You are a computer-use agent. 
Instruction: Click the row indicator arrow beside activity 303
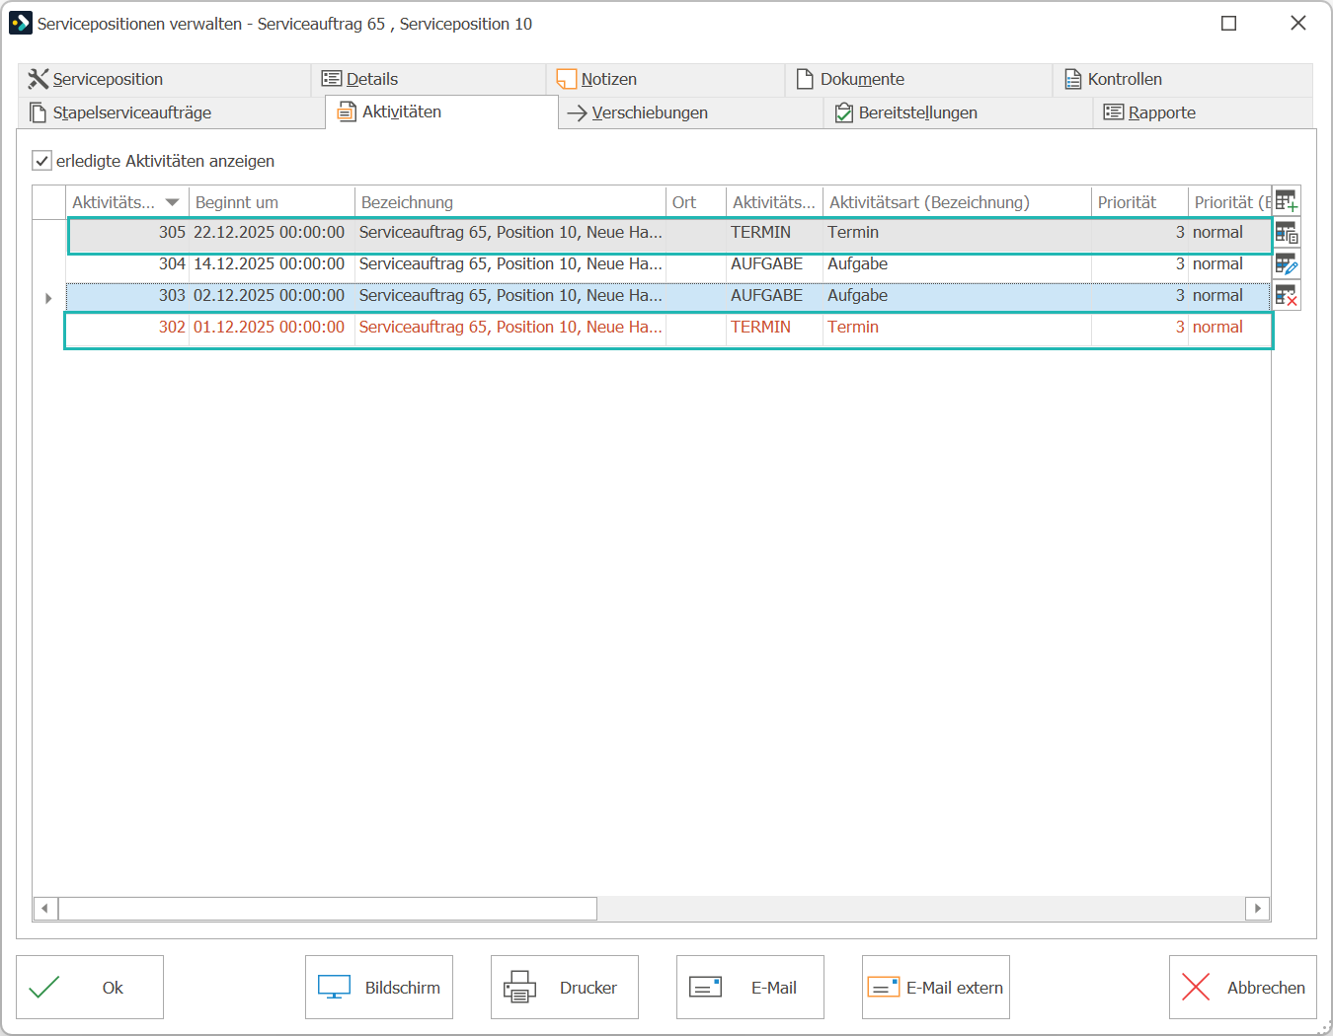(48, 297)
